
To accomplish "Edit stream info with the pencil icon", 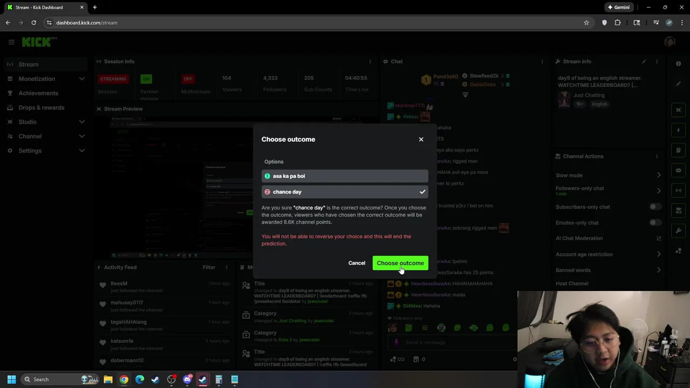I will 644,61.
